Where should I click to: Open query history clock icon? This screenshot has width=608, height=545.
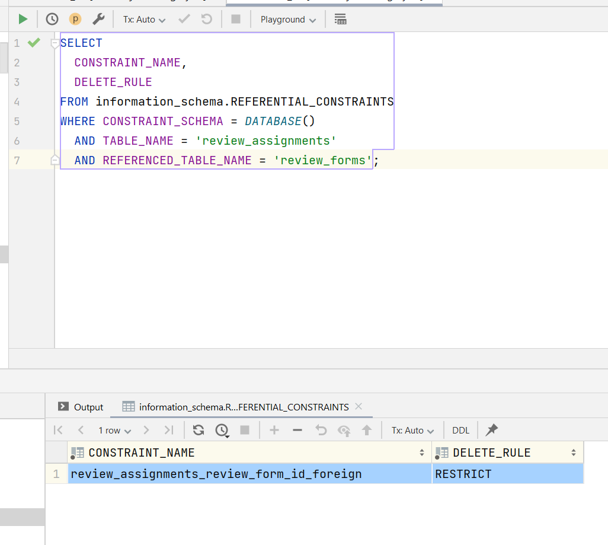coord(52,19)
